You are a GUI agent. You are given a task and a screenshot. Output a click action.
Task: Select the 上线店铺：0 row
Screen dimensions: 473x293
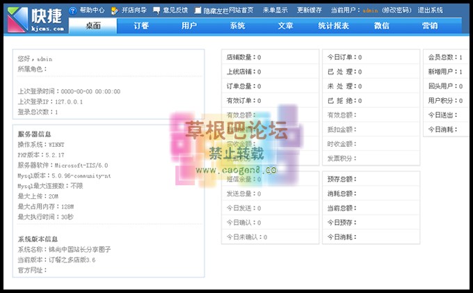[x=271, y=72]
